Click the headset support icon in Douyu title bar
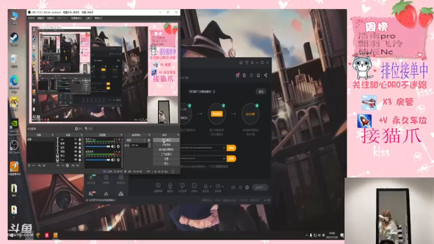The image size is (434, 244). pyautogui.click(x=241, y=62)
